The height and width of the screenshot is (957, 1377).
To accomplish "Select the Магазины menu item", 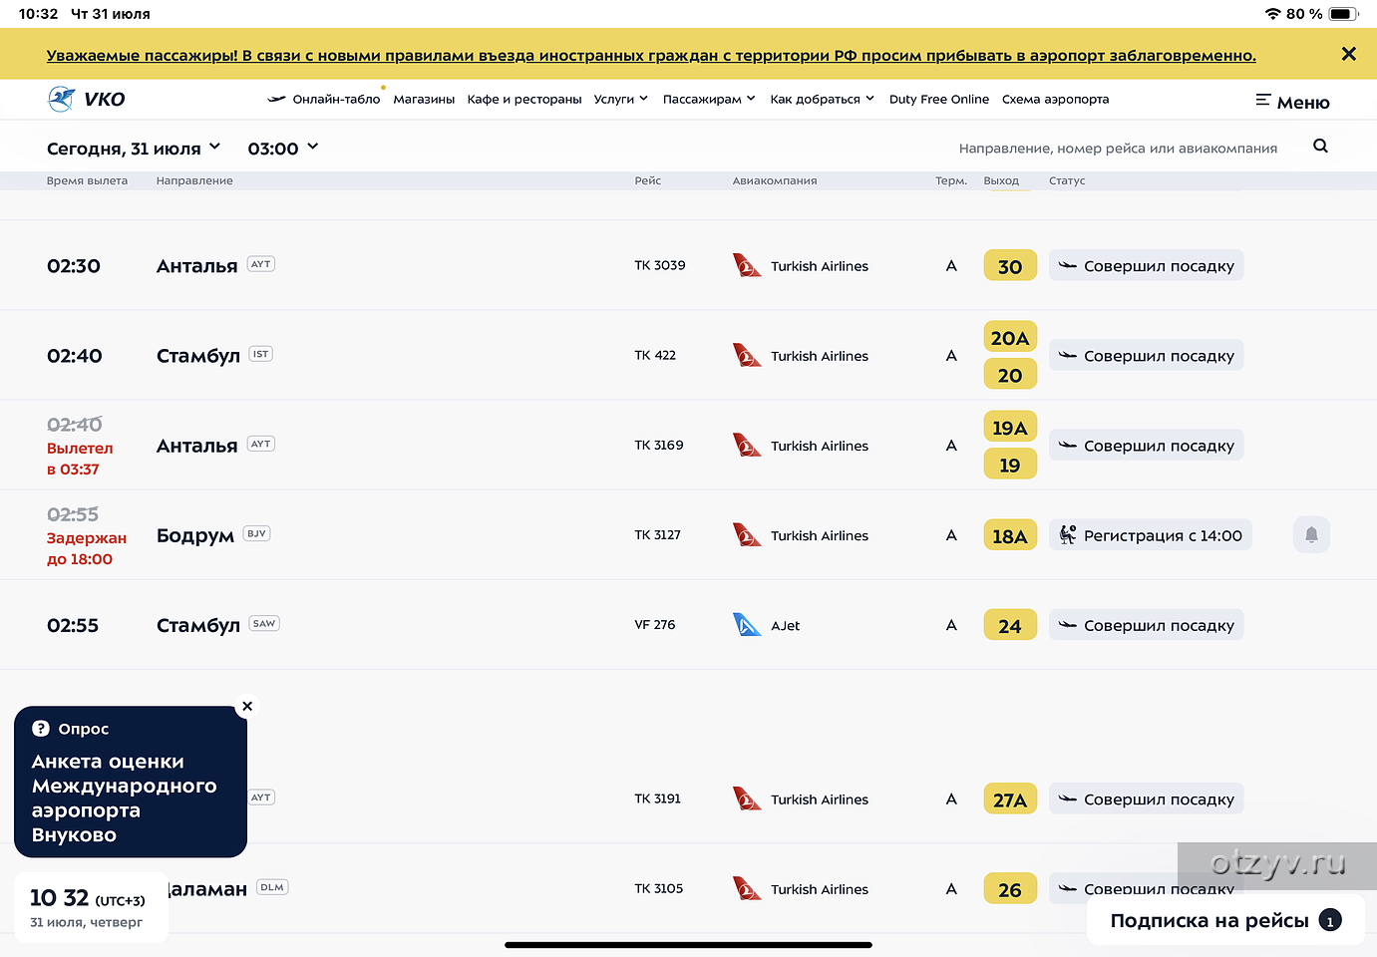I will coord(424,99).
